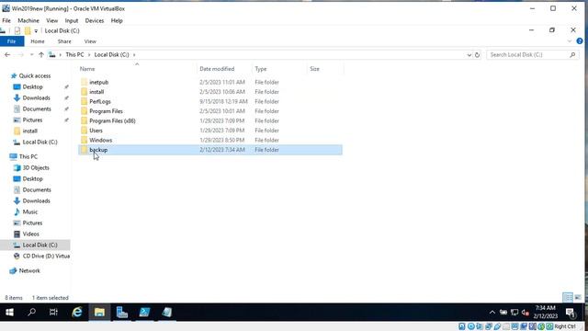Expand chevron after Local Disk (C:) breadcrumb

tap(134, 55)
